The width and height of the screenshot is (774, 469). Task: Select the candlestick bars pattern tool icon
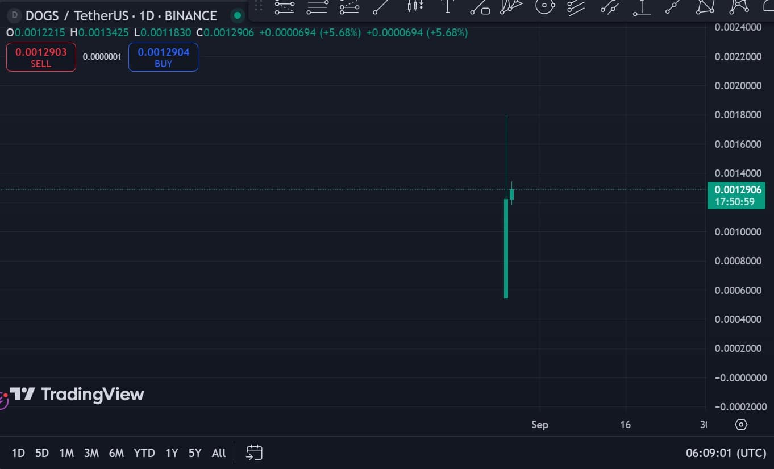click(x=415, y=6)
